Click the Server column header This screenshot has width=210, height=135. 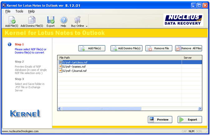pos(192,58)
